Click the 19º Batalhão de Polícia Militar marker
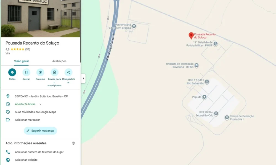Image resolution: width=276 pixels, height=165 pixels. 216,44
